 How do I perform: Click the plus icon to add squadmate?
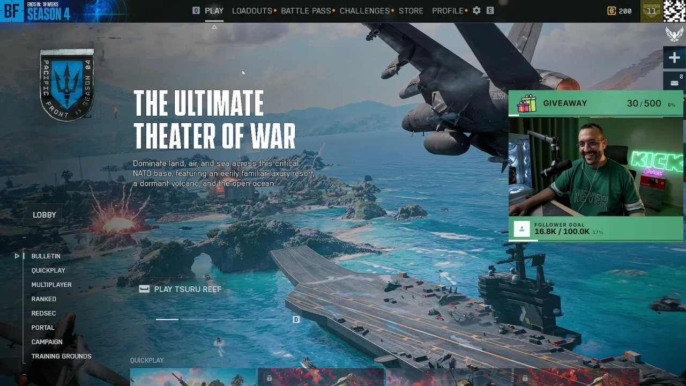[x=674, y=58]
